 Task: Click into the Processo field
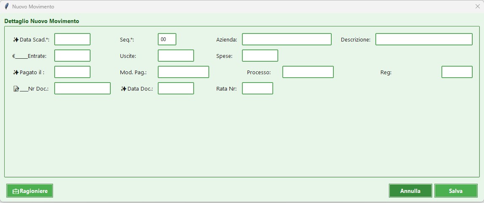(308, 72)
